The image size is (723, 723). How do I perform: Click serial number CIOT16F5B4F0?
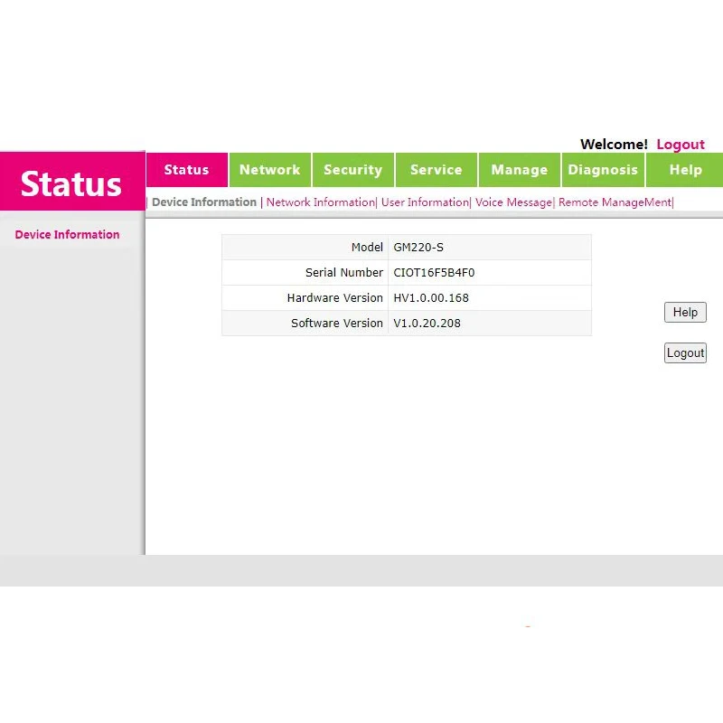tap(434, 273)
